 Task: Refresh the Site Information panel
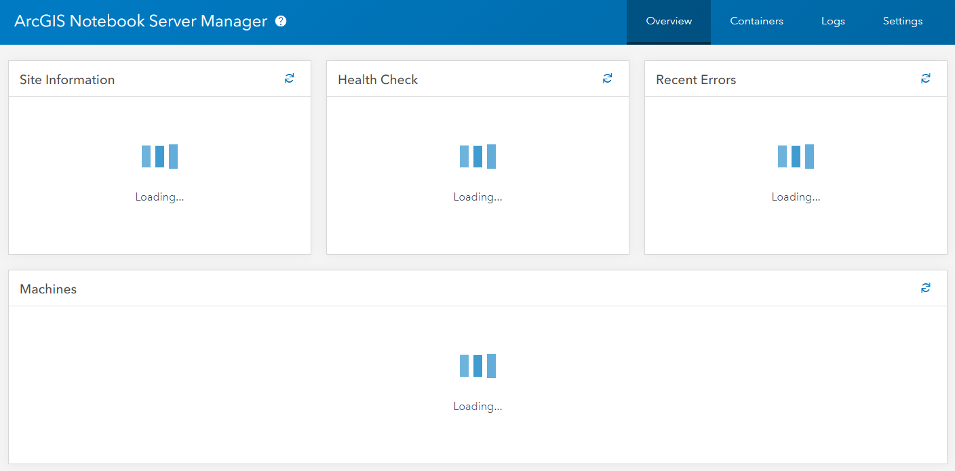click(x=290, y=79)
